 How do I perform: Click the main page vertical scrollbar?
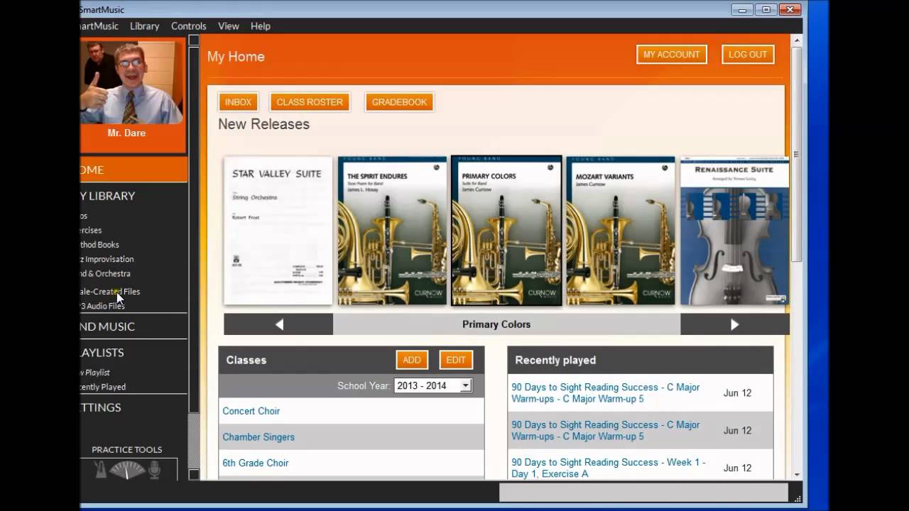(x=797, y=155)
